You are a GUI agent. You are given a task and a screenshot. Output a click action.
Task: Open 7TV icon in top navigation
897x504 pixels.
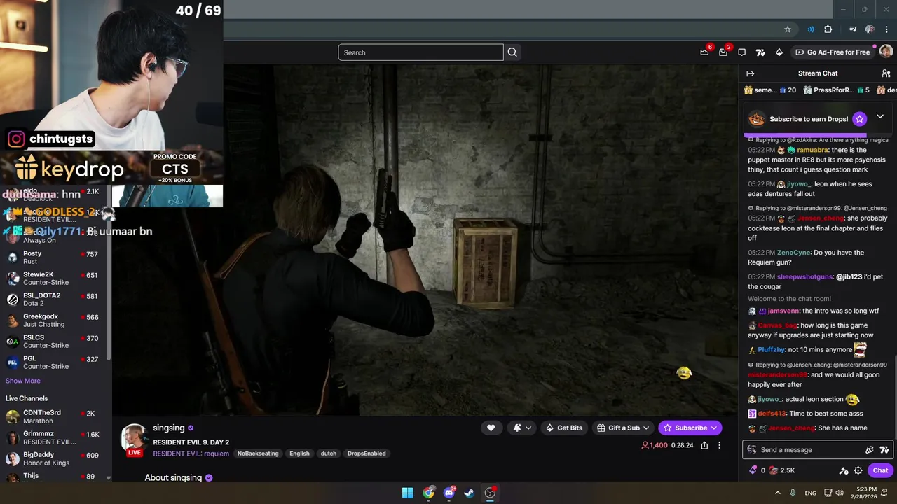pos(760,52)
